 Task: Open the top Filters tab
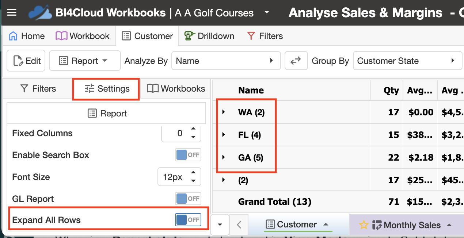coord(265,36)
